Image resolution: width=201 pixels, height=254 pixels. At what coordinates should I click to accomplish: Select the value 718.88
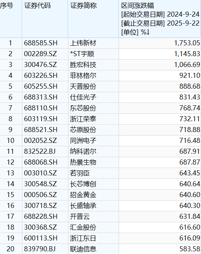190,130
